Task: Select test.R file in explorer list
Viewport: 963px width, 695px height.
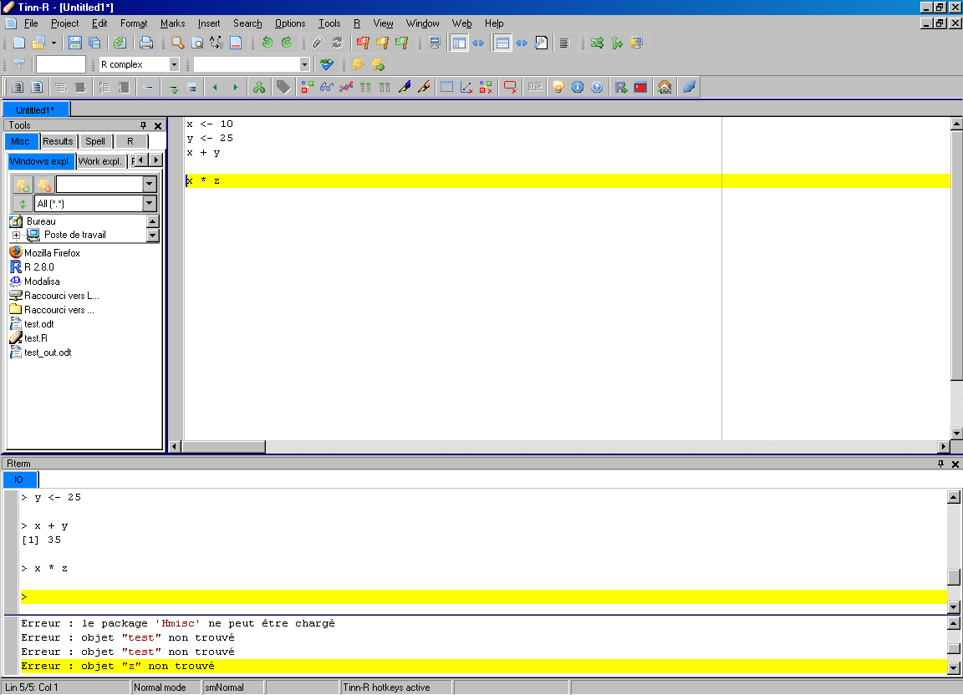Action: coord(35,338)
